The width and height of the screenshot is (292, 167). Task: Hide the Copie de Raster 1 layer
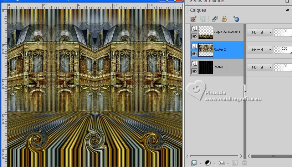[x=194, y=36]
